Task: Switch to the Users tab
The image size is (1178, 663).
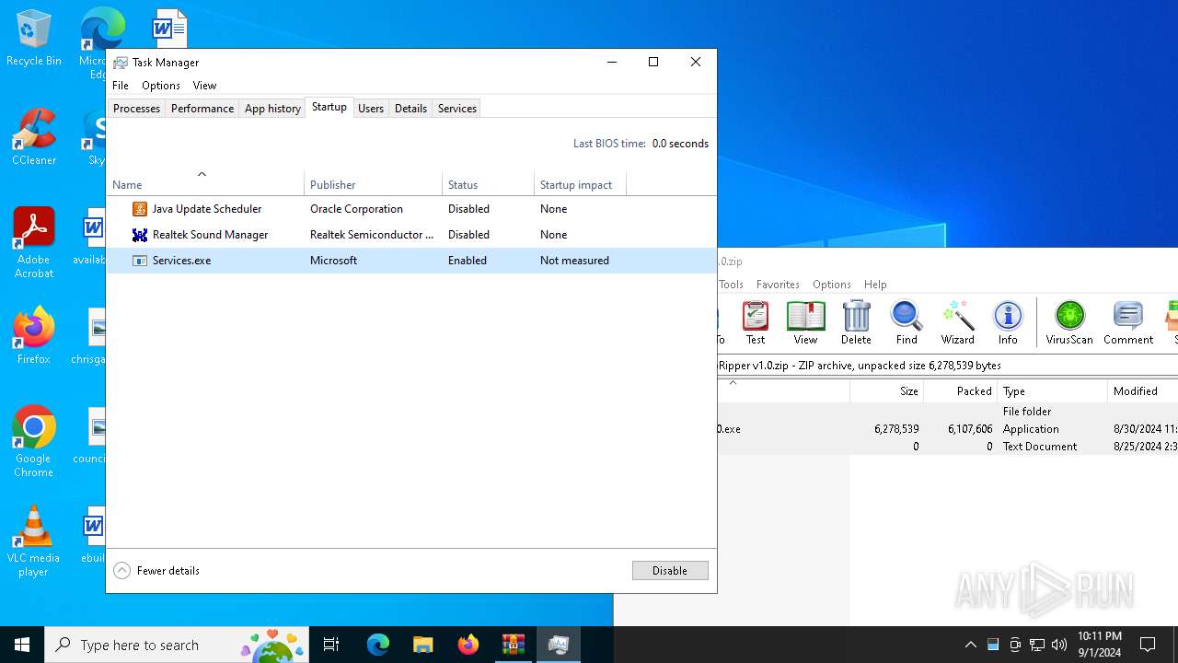Action: (x=371, y=109)
